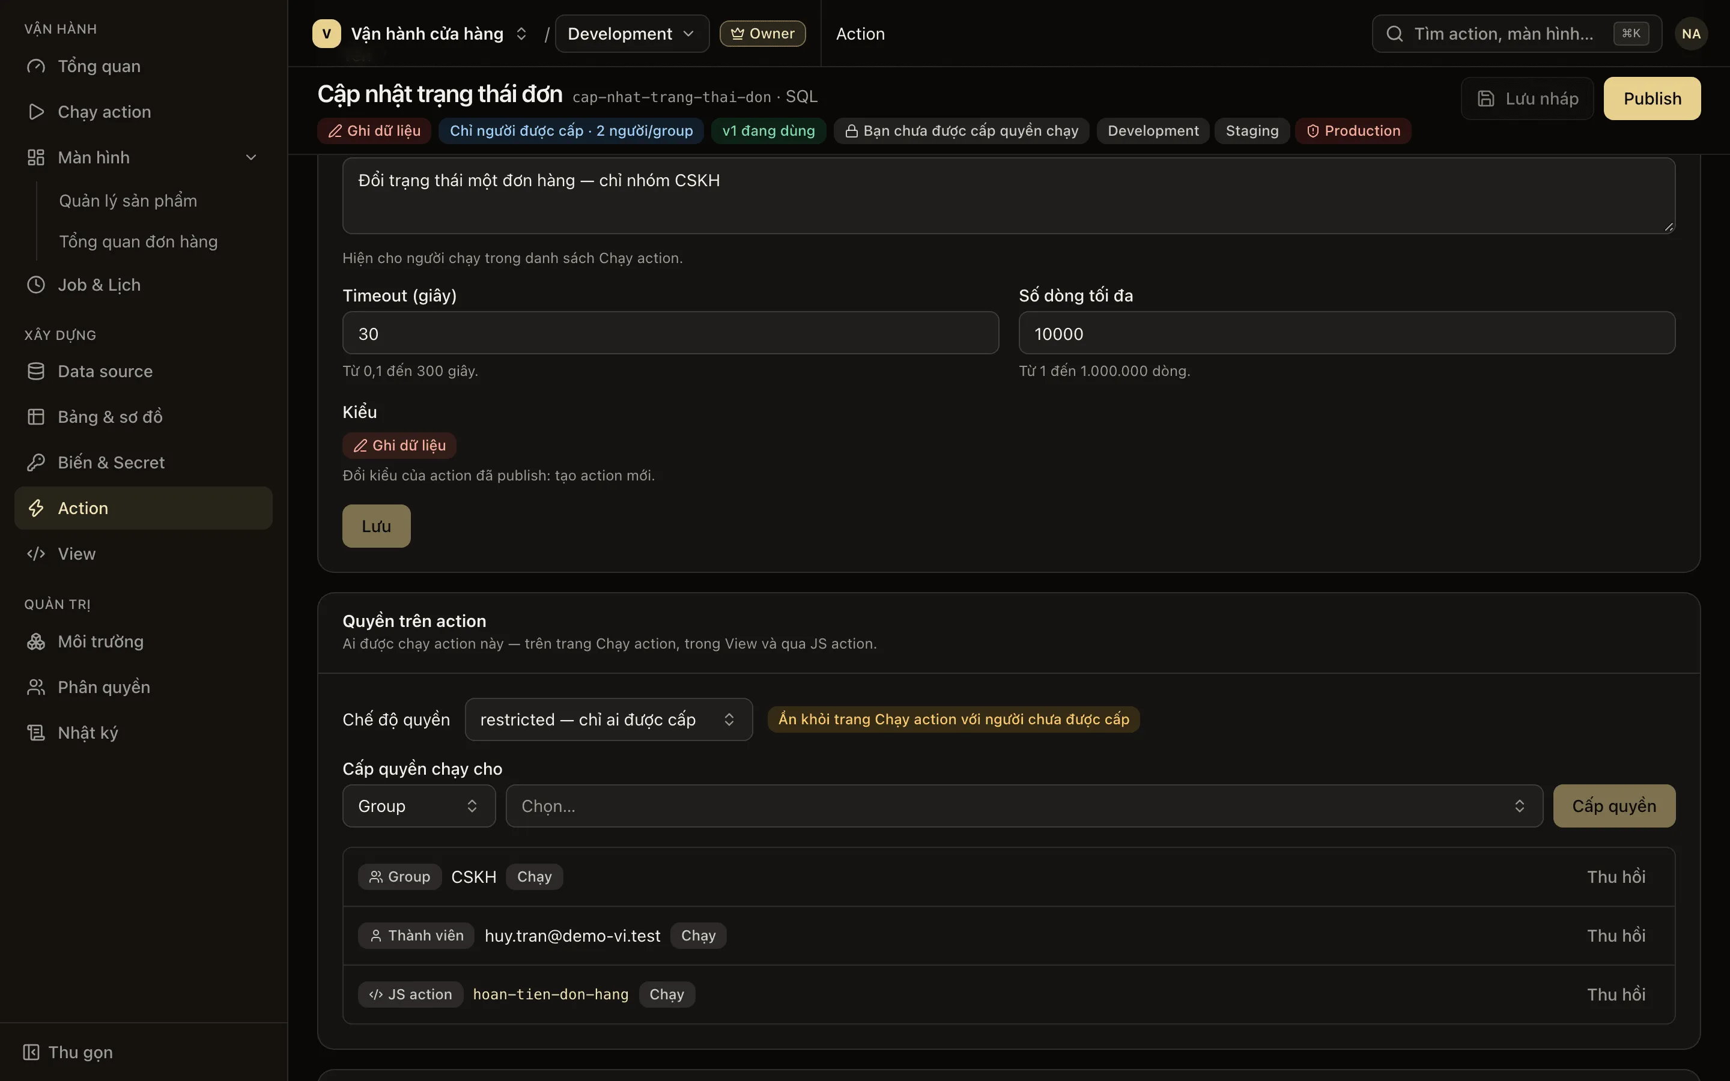Click the locked permission badge
The image size is (1730, 1081).
click(x=961, y=131)
